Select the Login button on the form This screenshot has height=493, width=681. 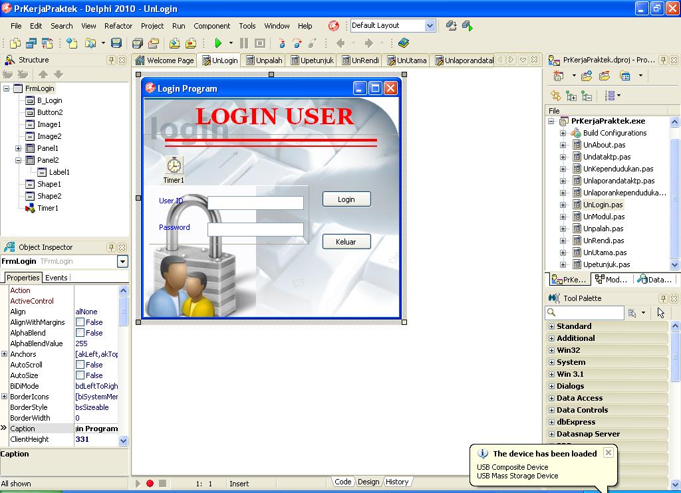tap(346, 199)
